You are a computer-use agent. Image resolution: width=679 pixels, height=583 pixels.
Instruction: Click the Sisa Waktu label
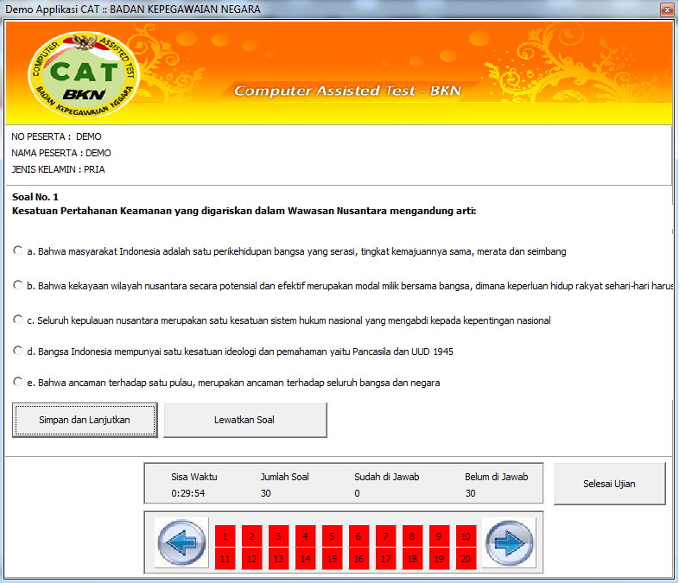click(x=194, y=477)
